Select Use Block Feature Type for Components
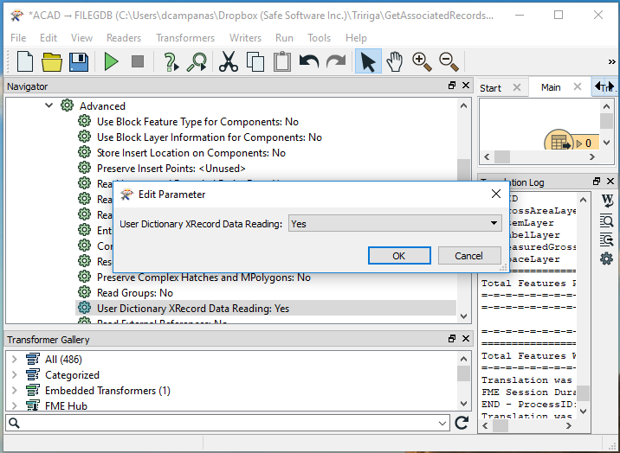The height and width of the screenshot is (453, 620). tap(197, 122)
